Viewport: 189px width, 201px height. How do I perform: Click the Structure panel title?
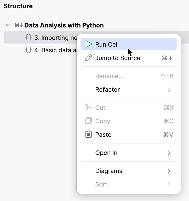(x=18, y=6)
